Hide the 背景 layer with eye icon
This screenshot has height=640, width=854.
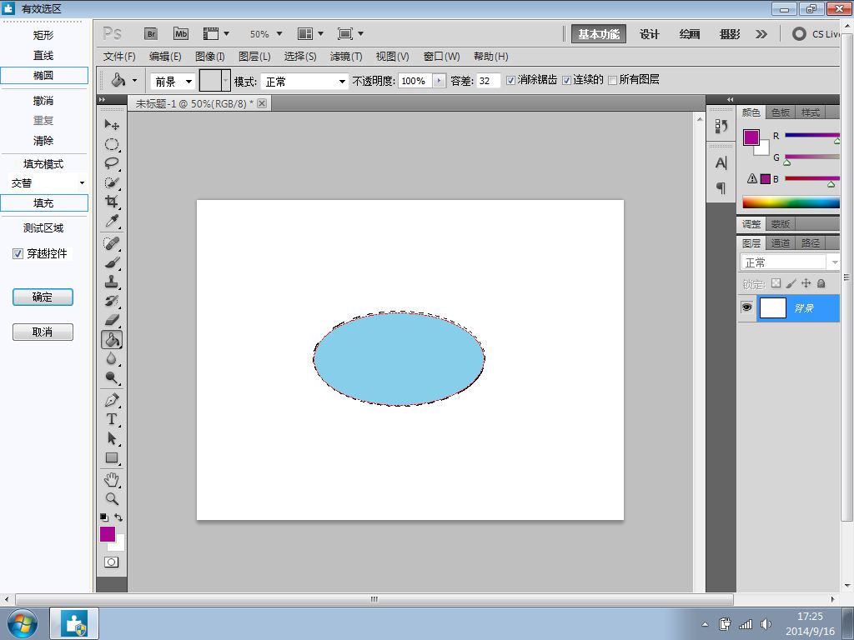point(746,307)
